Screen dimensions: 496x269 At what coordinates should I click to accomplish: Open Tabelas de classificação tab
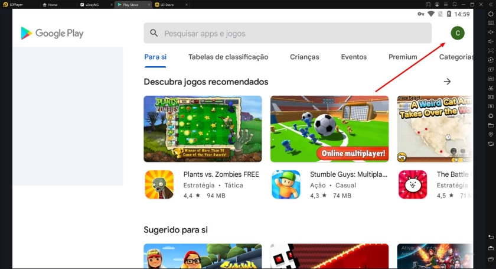(x=228, y=57)
